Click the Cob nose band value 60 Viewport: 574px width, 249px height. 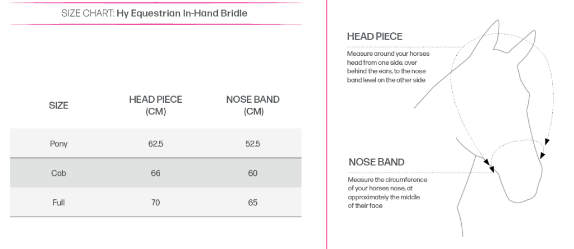[252, 173]
